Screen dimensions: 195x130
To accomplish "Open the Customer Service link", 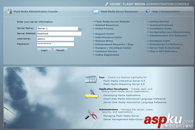I will coord(106,51).
